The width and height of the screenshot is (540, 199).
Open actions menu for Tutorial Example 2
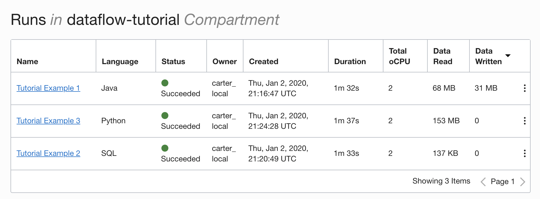click(x=525, y=153)
